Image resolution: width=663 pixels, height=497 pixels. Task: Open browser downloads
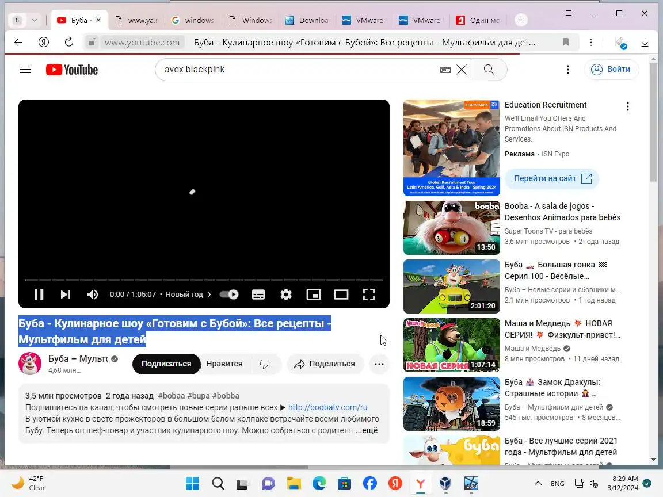click(x=645, y=42)
